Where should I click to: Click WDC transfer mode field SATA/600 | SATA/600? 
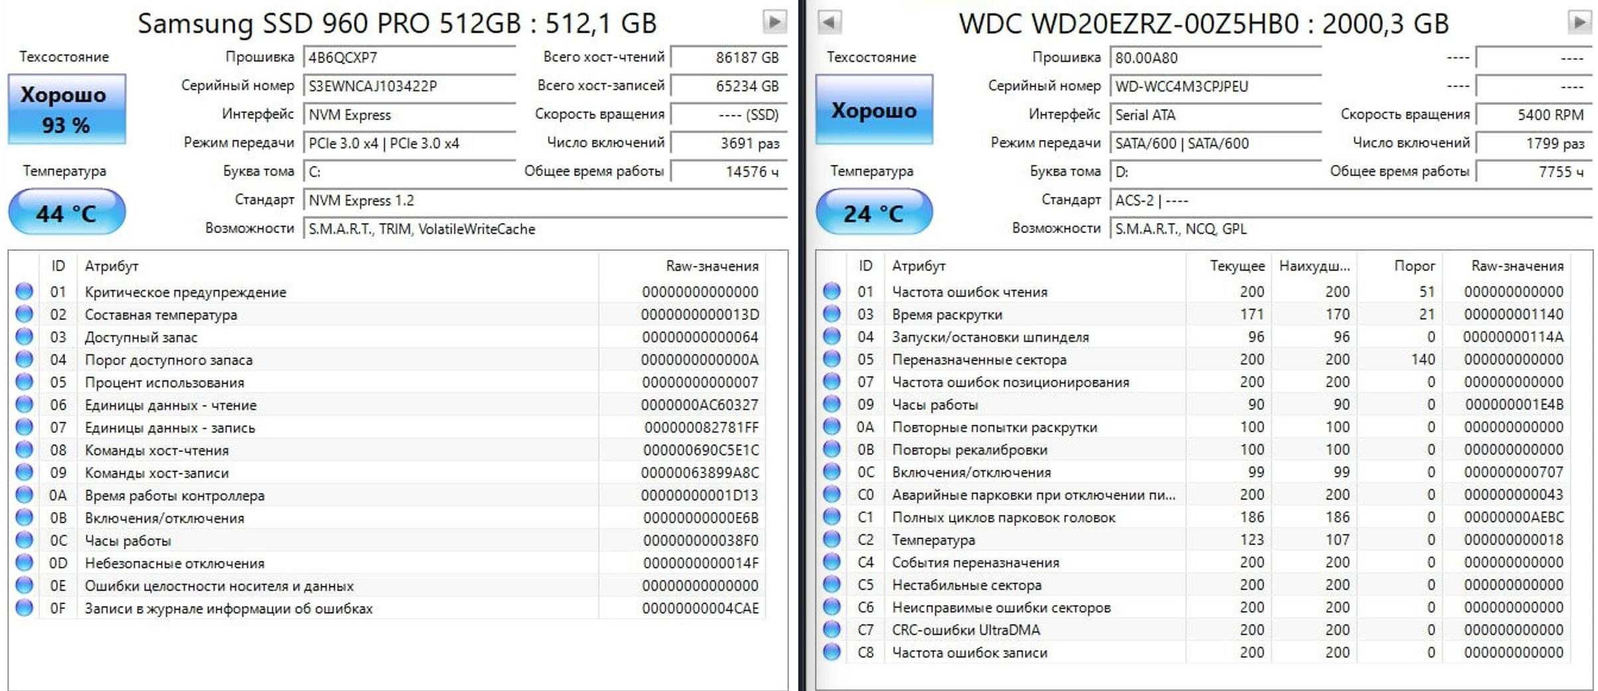pos(1216,143)
